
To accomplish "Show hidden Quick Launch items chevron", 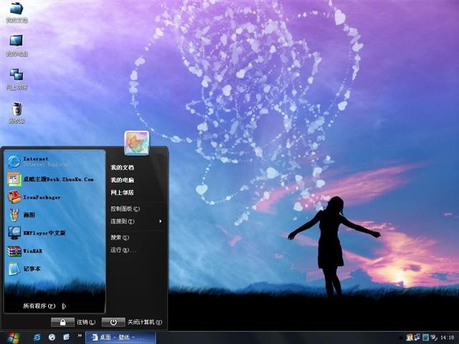I will pyautogui.click(x=78, y=337).
